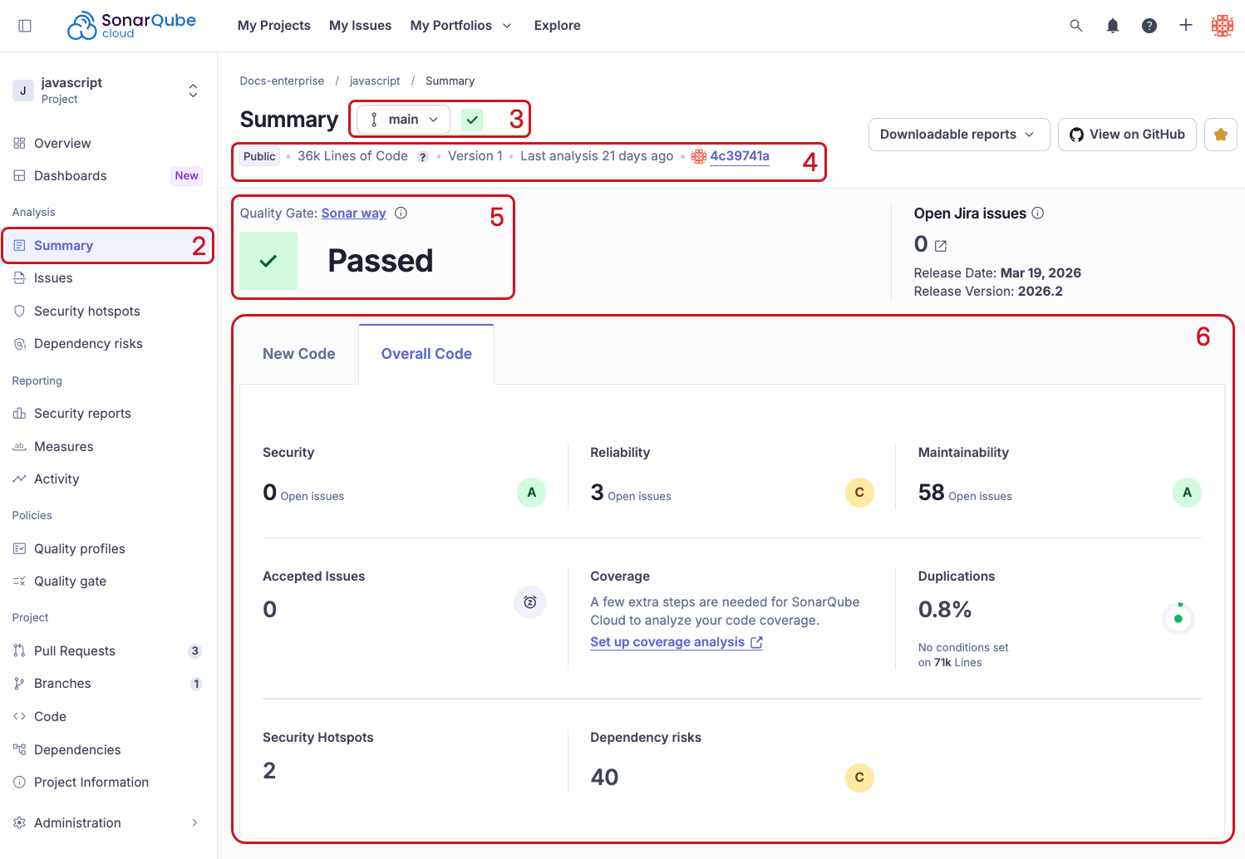Toggle the project favorite star
The image size is (1245, 859).
click(1221, 135)
